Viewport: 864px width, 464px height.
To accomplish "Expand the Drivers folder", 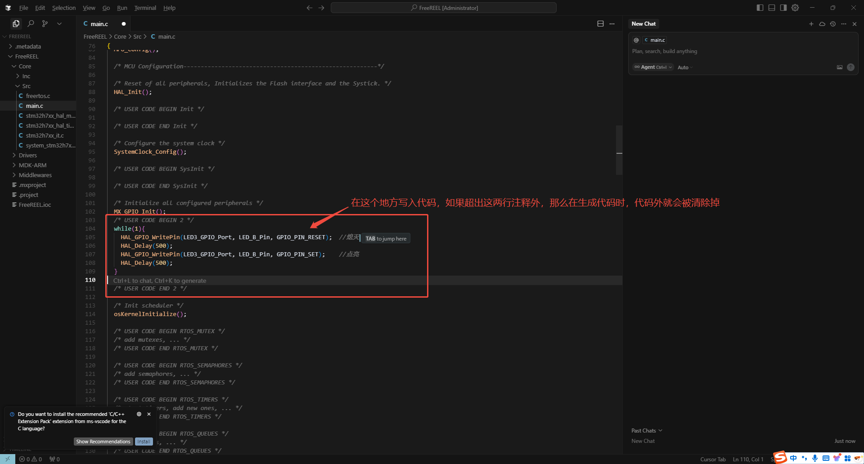I will click(x=28, y=155).
